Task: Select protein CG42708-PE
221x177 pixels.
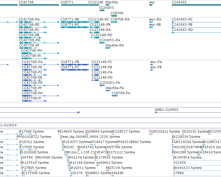Action: pyautogui.click(x=32, y=67)
